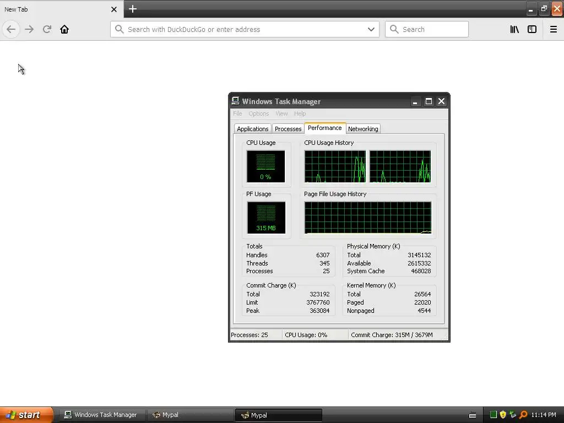Image resolution: width=564 pixels, height=423 pixels.
Task: Click the browser forward arrow
Action: tap(30, 29)
